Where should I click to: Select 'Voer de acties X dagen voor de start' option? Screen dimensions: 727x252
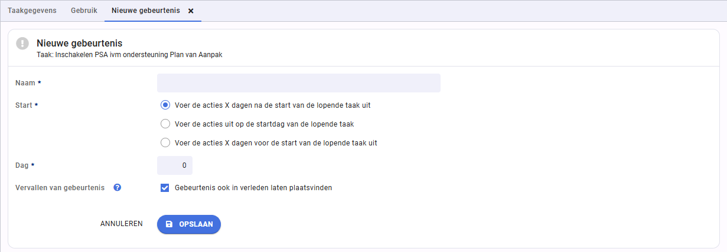[165, 142]
